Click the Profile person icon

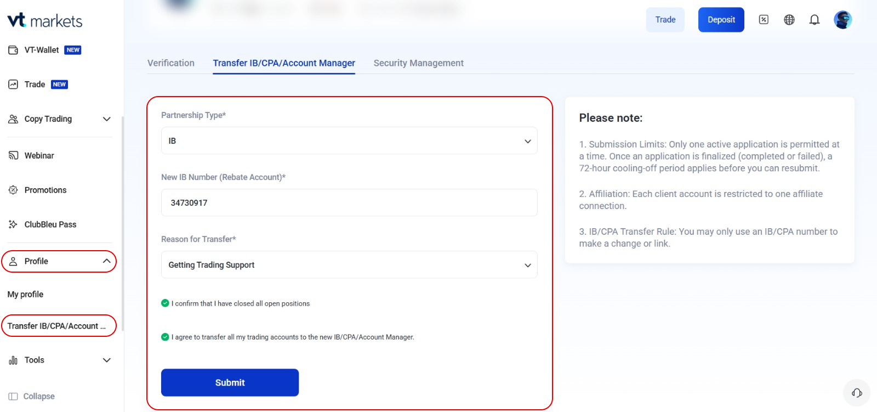13,261
